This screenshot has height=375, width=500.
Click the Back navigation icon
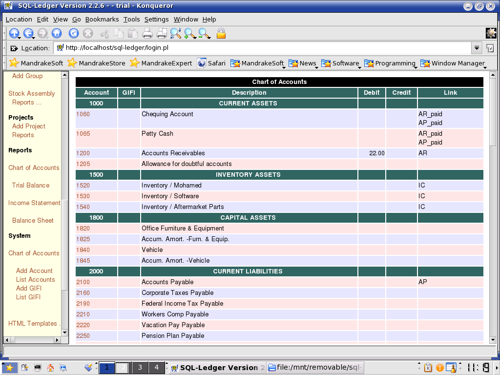(x=28, y=34)
